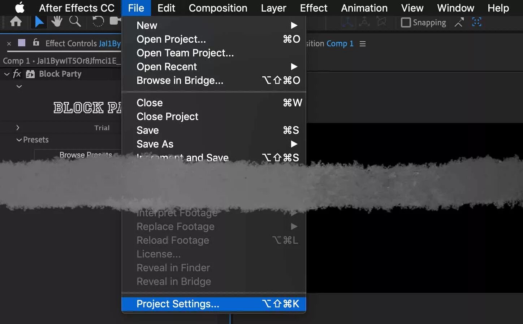Image resolution: width=523 pixels, height=324 pixels.
Task: Click the Trial label text
Action: (102, 128)
